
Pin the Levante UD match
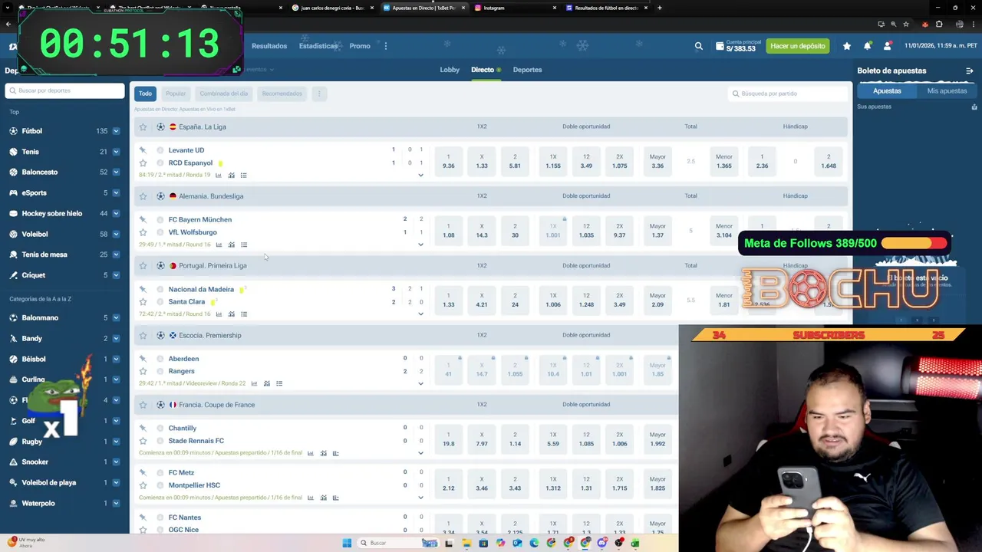143,150
